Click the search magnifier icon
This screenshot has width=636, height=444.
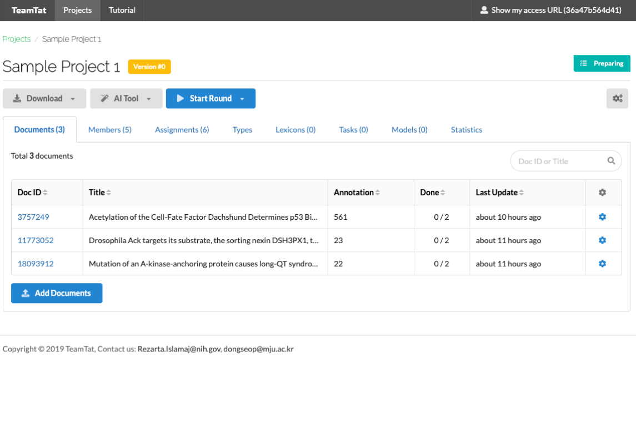coord(611,161)
